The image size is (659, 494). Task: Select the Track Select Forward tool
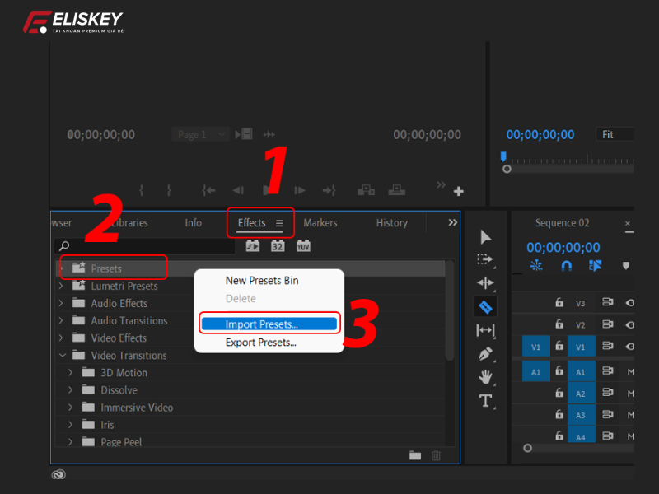[485, 258]
